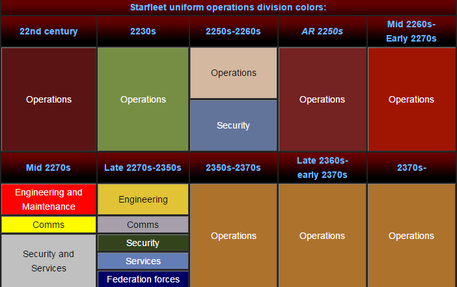Click the mustard yellow 'Engineering' cell
457x287 pixels.
pos(143,199)
